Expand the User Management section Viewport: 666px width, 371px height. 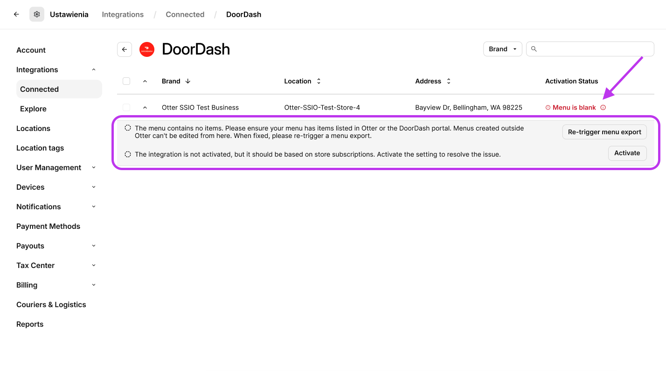point(94,168)
